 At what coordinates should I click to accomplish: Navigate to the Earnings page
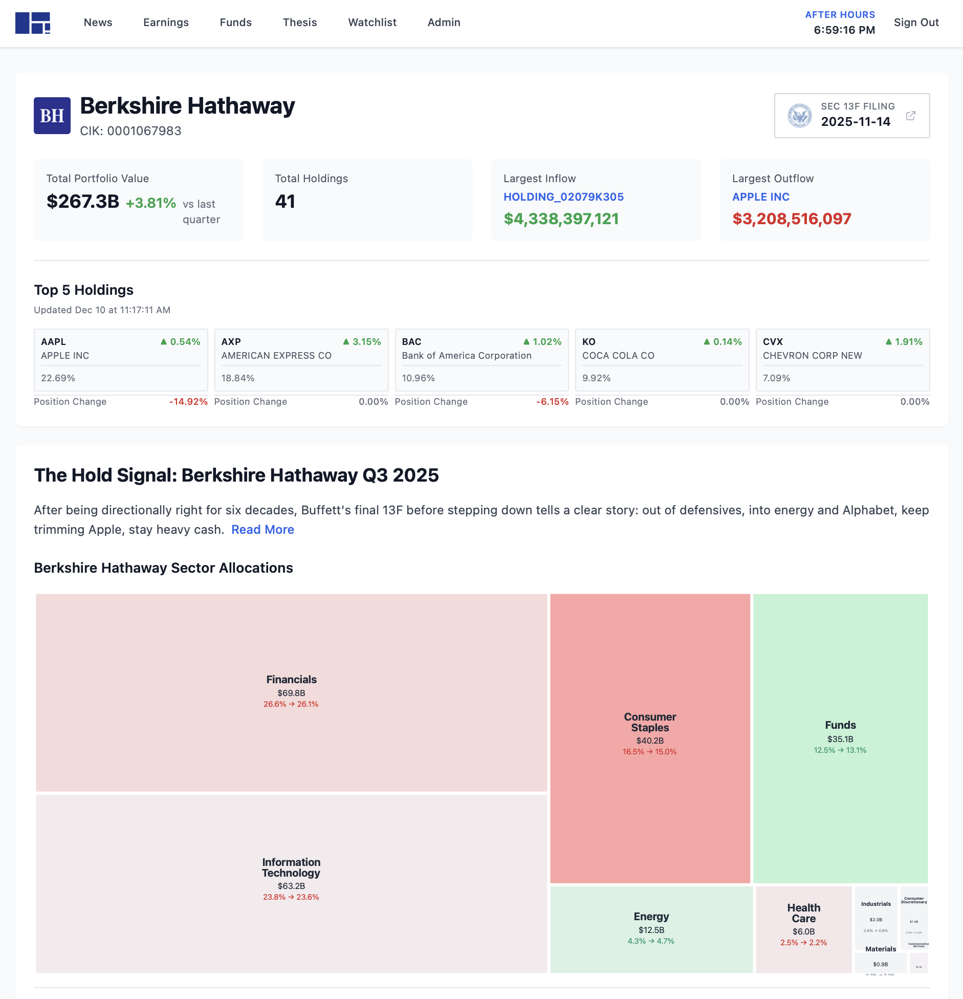tap(166, 23)
